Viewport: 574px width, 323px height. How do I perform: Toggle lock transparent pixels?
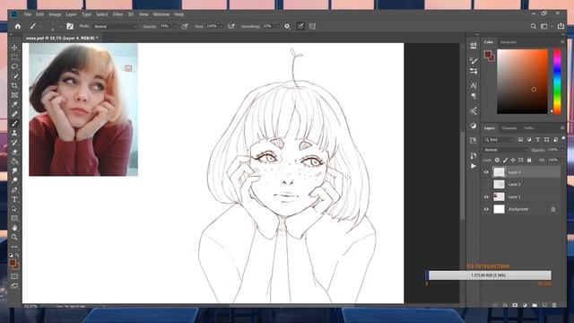(x=497, y=160)
